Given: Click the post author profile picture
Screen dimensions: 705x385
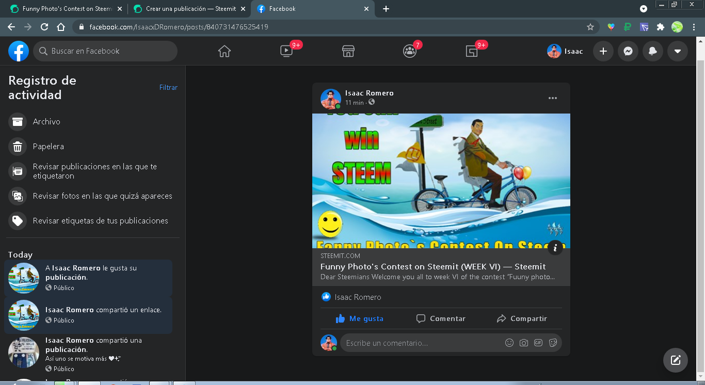Looking at the screenshot, I should (x=331, y=99).
